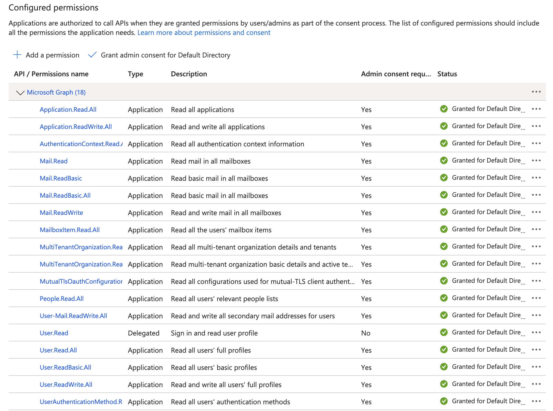Click the Type column header
This screenshot has height=411, width=553.
point(135,74)
